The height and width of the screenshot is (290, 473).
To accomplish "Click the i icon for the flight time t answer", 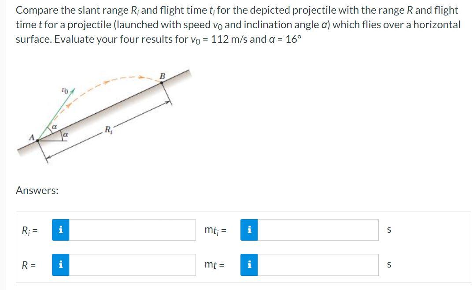I will pyautogui.click(x=249, y=265).
